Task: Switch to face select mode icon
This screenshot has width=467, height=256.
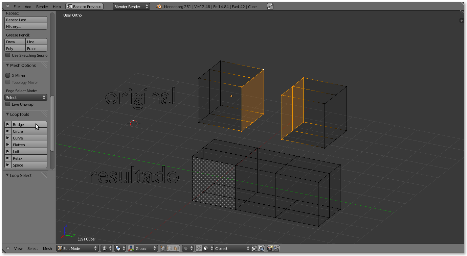Action: [176, 249]
